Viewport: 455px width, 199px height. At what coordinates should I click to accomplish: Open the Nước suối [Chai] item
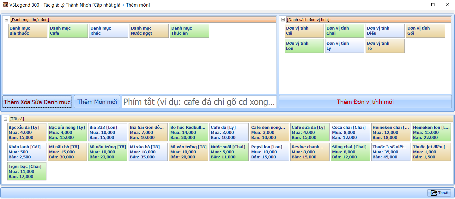pos(229,152)
